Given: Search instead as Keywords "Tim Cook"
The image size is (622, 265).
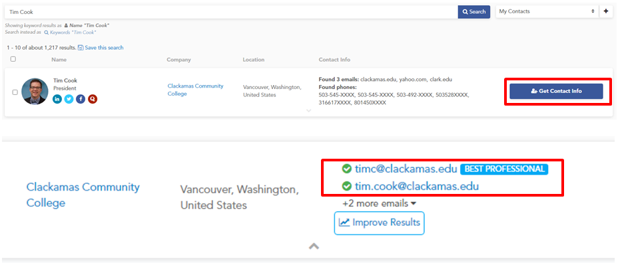Looking at the screenshot, I should (x=70, y=33).
